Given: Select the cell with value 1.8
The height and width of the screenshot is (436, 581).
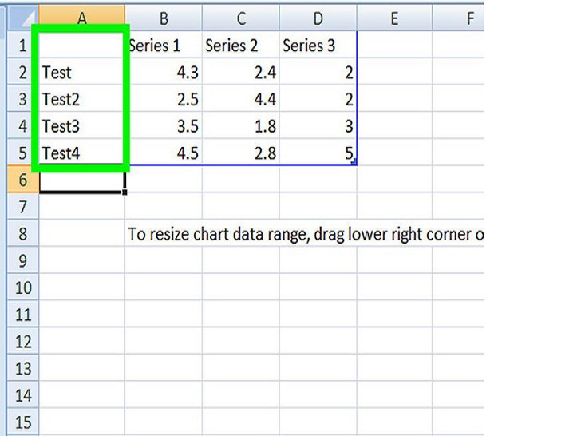Looking at the screenshot, I should tap(241, 126).
